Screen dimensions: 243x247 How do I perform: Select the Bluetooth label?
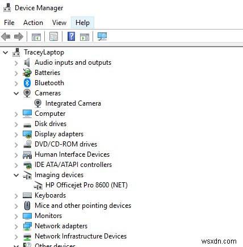pyautogui.click(x=49, y=83)
